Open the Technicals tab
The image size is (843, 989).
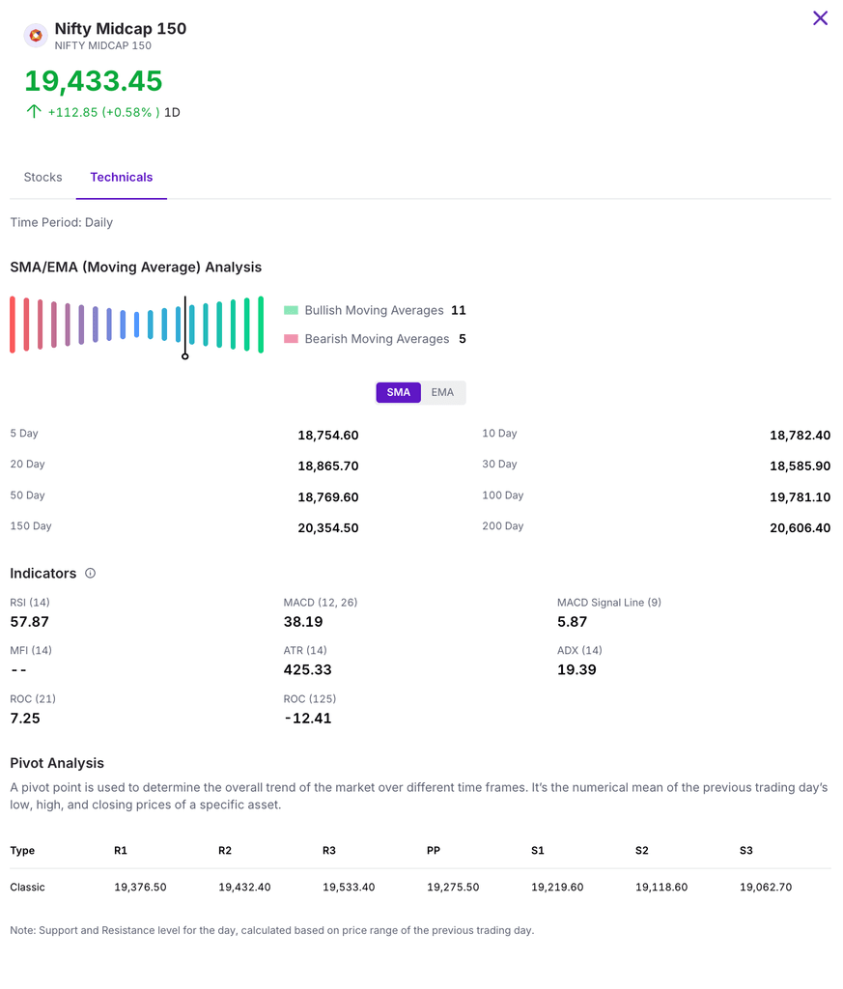[121, 178]
